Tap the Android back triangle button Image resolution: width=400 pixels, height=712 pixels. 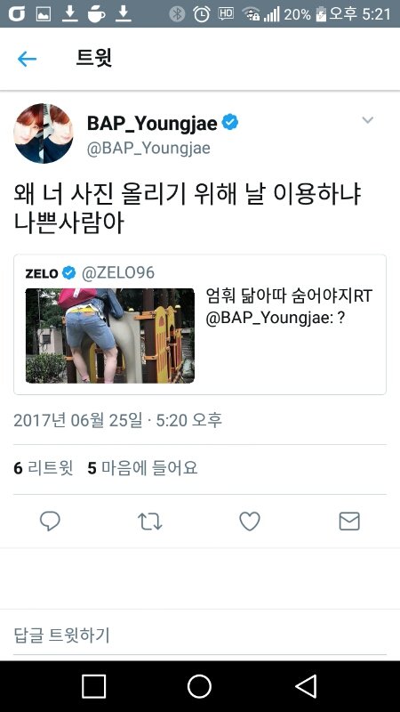306,686
